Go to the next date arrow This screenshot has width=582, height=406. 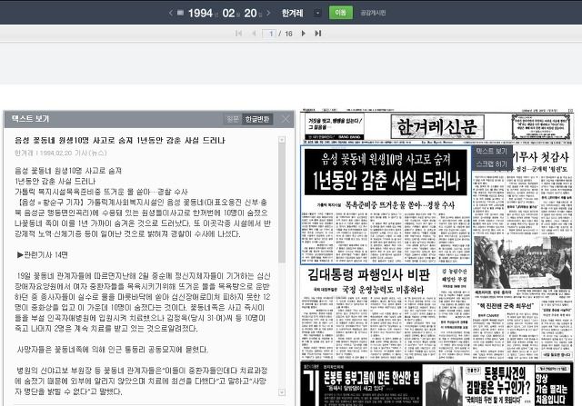pyautogui.click(x=268, y=13)
